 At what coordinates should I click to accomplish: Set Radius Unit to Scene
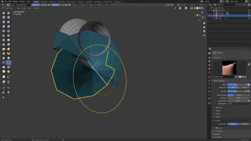(x=244, y=87)
